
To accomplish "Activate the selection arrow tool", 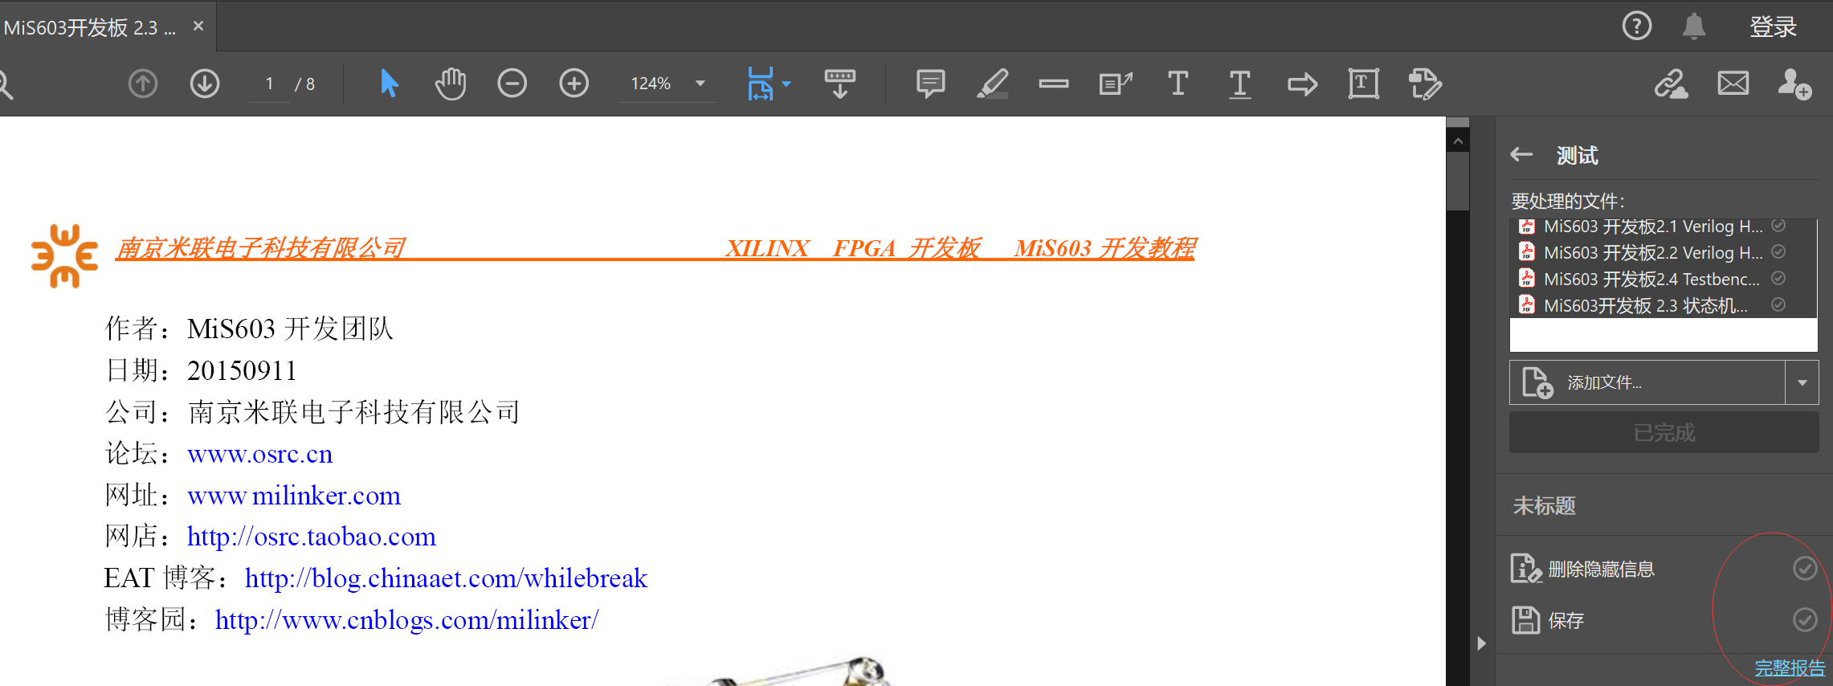I will coord(389,84).
